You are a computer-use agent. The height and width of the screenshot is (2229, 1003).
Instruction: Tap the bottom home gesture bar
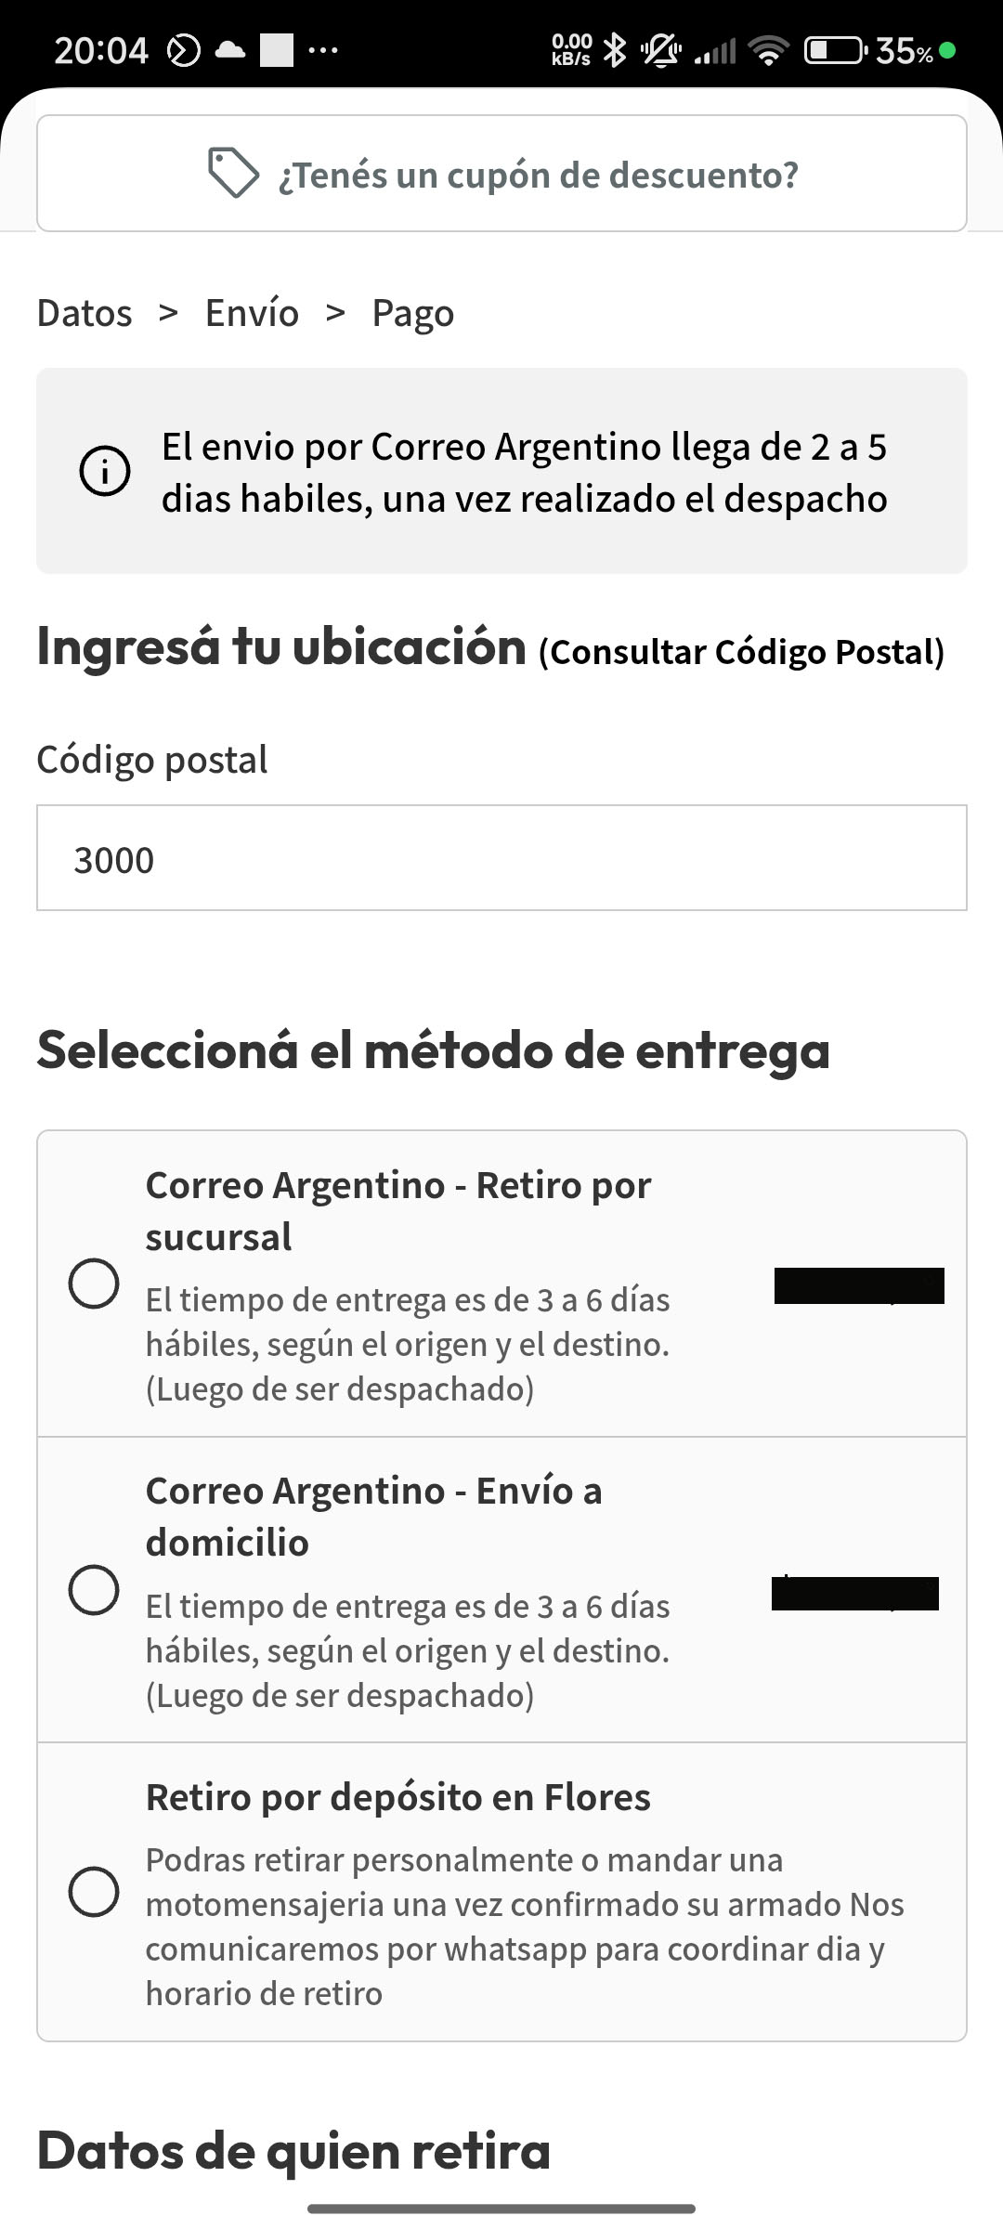pyautogui.click(x=501, y=2209)
